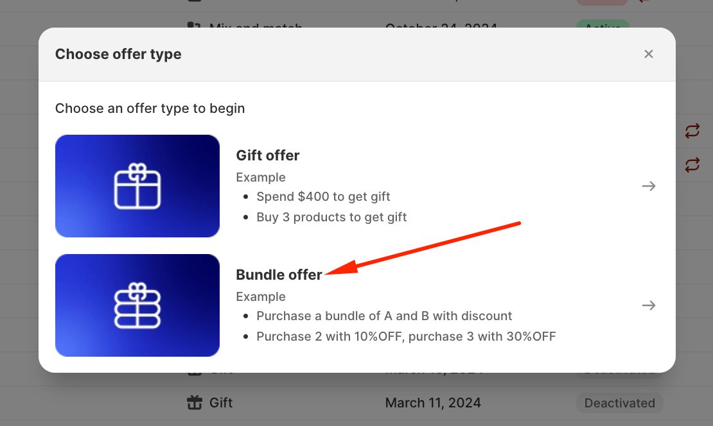Viewport: 713px width, 426px height.
Task: Open Gift offer via its right arrow
Action: point(649,186)
